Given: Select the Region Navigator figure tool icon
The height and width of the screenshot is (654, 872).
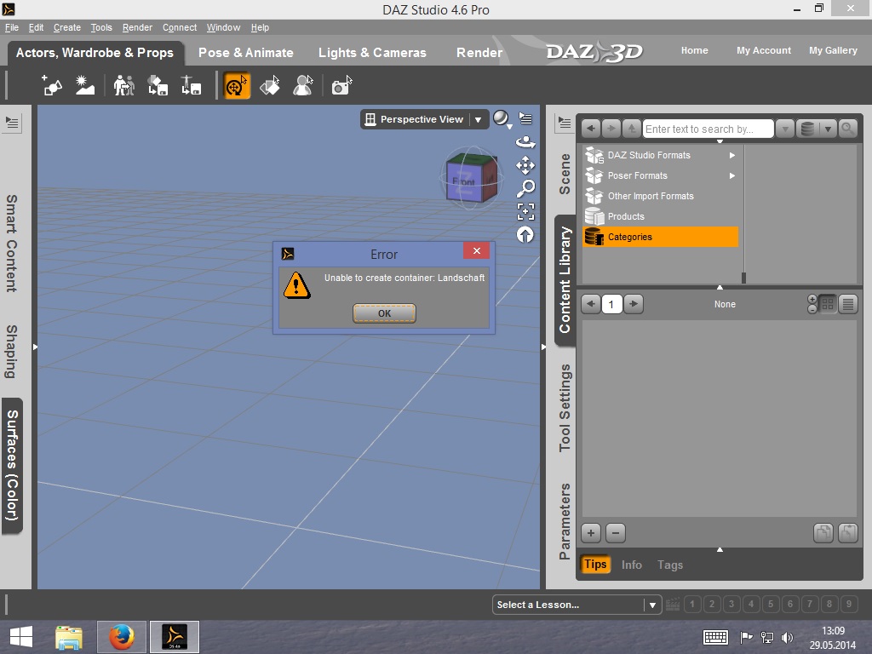Looking at the screenshot, I should (x=303, y=86).
